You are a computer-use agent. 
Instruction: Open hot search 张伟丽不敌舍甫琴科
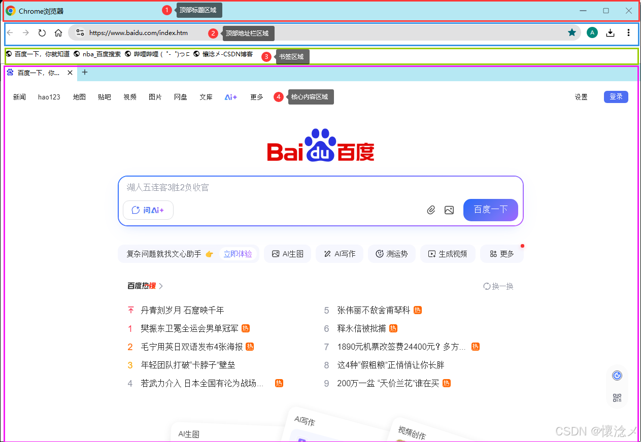click(374, 310)
